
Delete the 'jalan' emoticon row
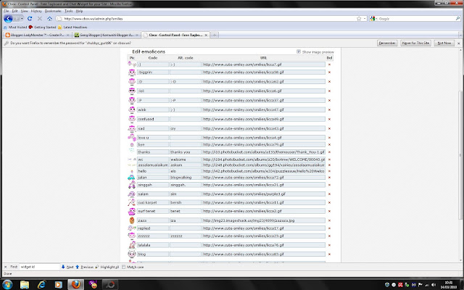point(329,178)
